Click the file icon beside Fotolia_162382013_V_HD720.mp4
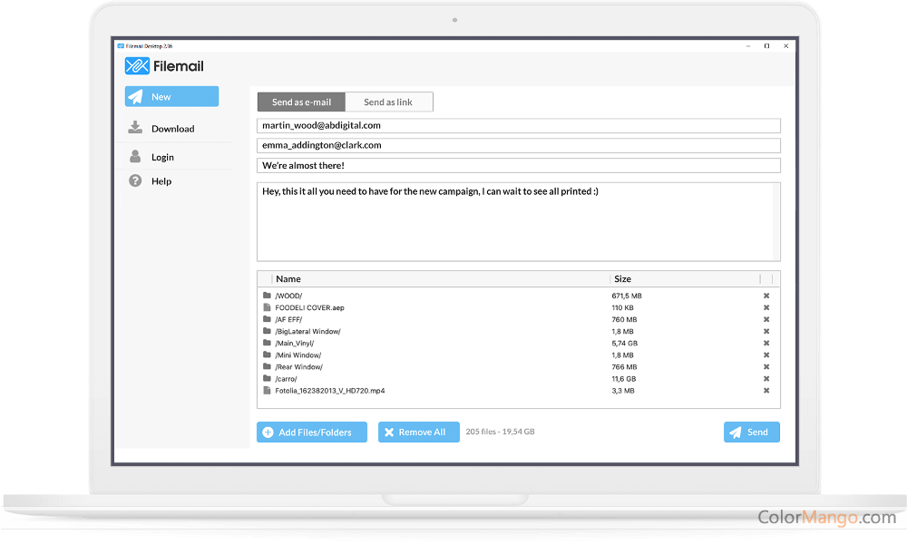Screen dimensions: 907x544 (x=267, y=390)
